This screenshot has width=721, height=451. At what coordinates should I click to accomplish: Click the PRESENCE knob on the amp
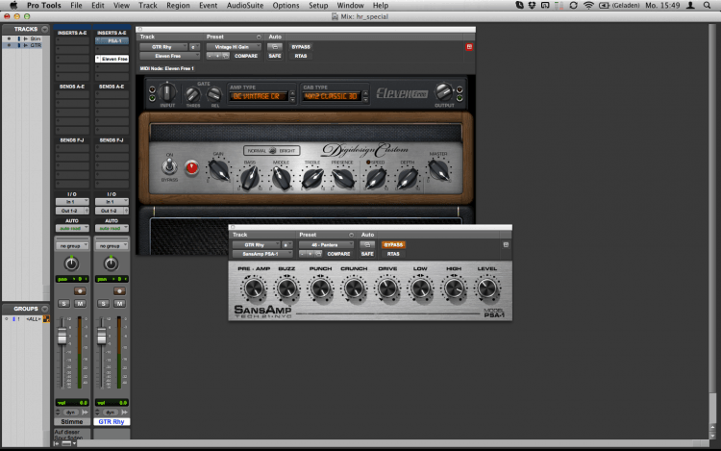(343, 178)
